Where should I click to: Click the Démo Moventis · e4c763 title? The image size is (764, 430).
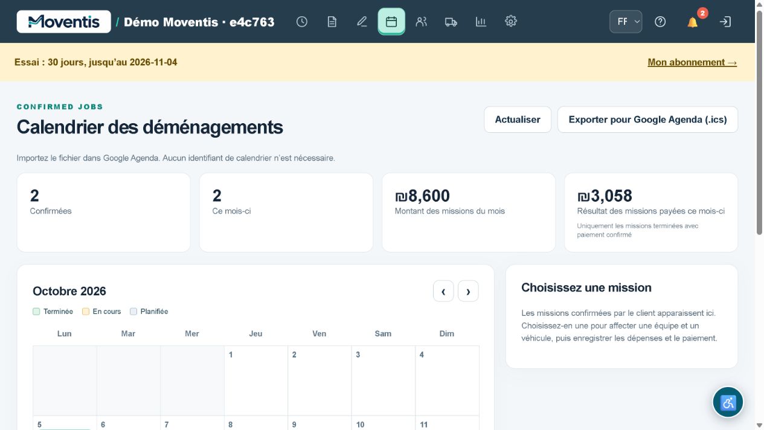click(199, 22)
